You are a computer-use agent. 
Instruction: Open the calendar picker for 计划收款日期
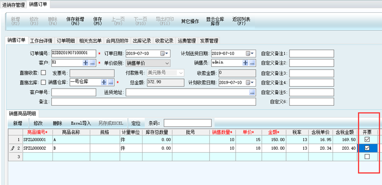249,83
